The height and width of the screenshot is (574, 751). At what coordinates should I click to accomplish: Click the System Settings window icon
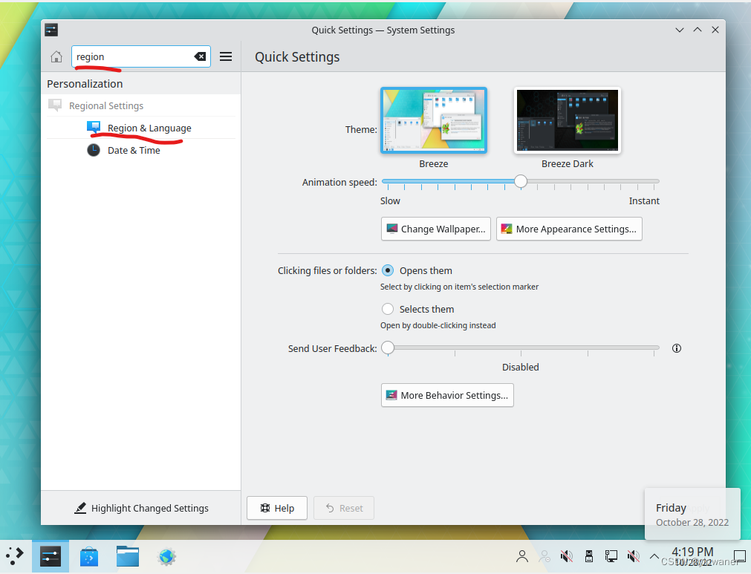click(51, 30)
